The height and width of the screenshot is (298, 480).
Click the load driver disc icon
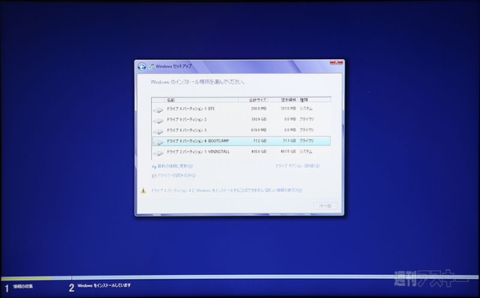(x=154, y=176)
